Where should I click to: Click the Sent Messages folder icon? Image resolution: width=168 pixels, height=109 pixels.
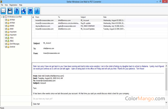(x=8, y=44)
